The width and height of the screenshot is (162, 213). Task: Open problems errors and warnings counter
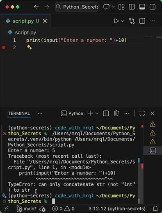coord(63,208)
